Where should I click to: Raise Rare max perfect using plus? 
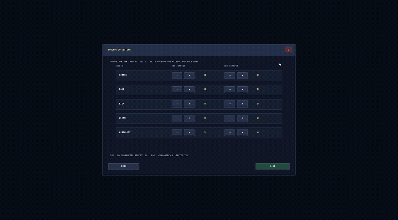[x=242, y=89]
